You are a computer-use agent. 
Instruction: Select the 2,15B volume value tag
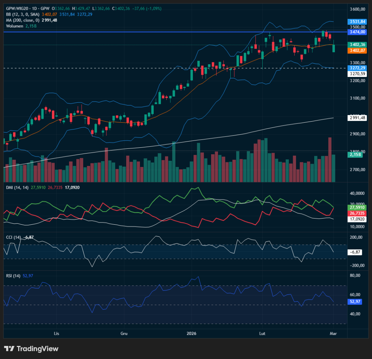[x=354, y=155]
